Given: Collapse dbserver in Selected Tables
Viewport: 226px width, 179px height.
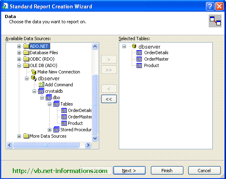Looking at the screenshot, I should tap(124, 47).
